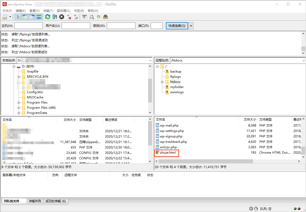Collapse the remote root / node

[157, 66]
